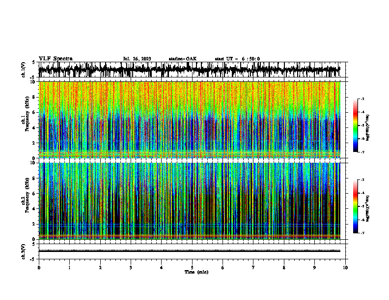This screenshot has height=300, width=389.
Task: Click the 0 minute tick on time axis
Action: tap(39, 268)
